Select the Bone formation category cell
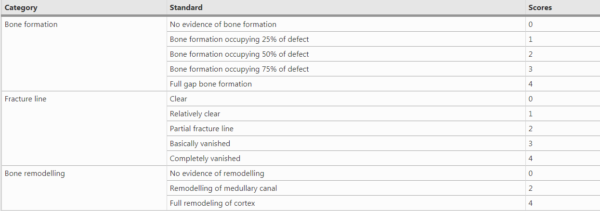 (31, 25)
